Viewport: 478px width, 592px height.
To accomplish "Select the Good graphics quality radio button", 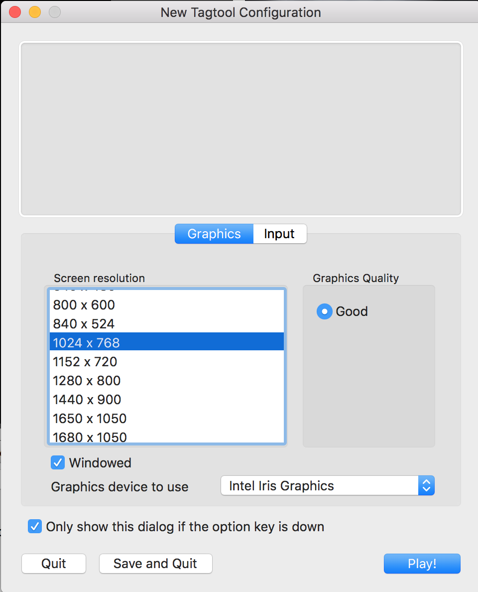I will (x=325, y=311).
